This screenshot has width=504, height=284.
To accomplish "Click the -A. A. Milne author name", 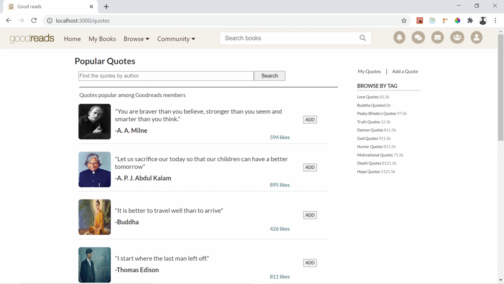I will pyautogui.click(x=131, y=130).
